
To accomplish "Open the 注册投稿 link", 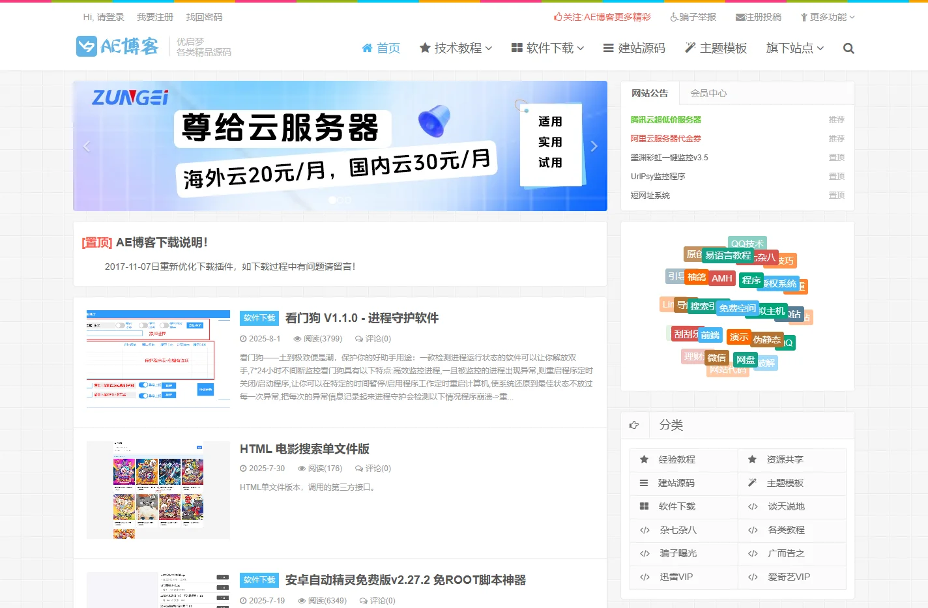I will point(759,17).
